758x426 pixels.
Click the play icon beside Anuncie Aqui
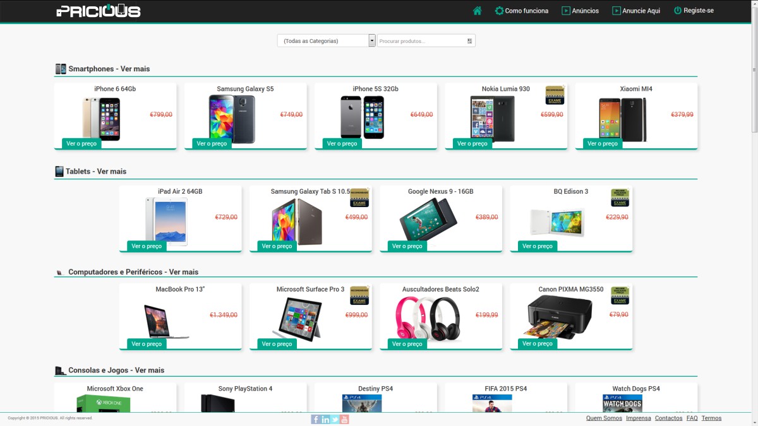pyautogui.click(x=617, y=11)
